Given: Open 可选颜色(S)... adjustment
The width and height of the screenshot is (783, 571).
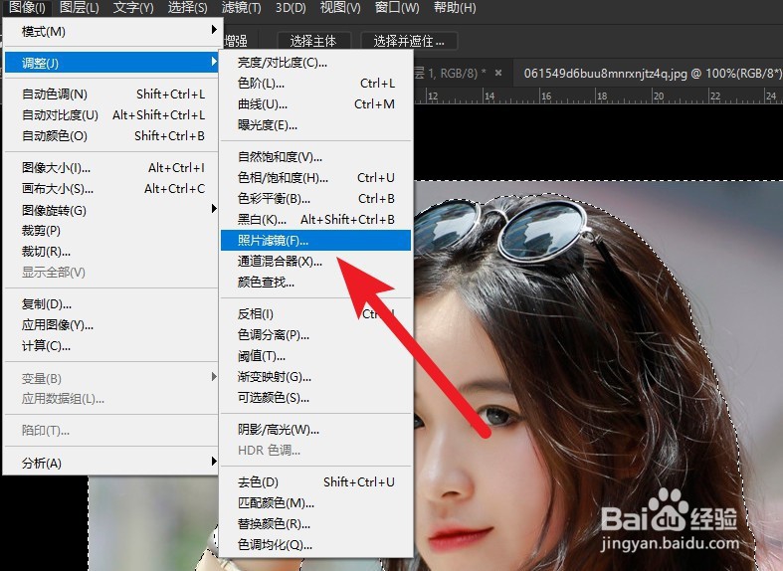Looking at the screenshot, I should [315, 398].
